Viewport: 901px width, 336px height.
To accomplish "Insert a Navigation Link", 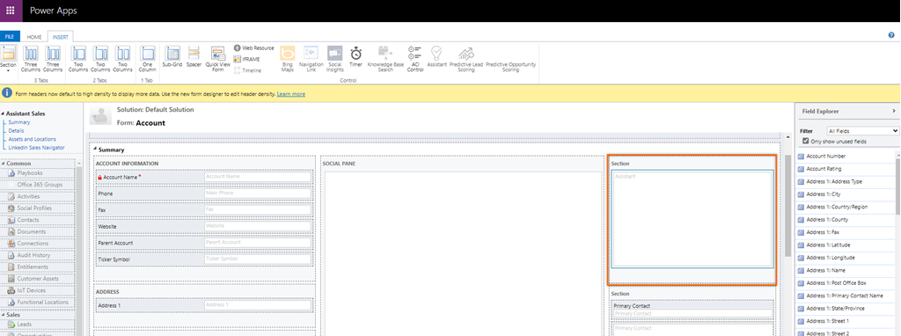I will pos(311,59).
